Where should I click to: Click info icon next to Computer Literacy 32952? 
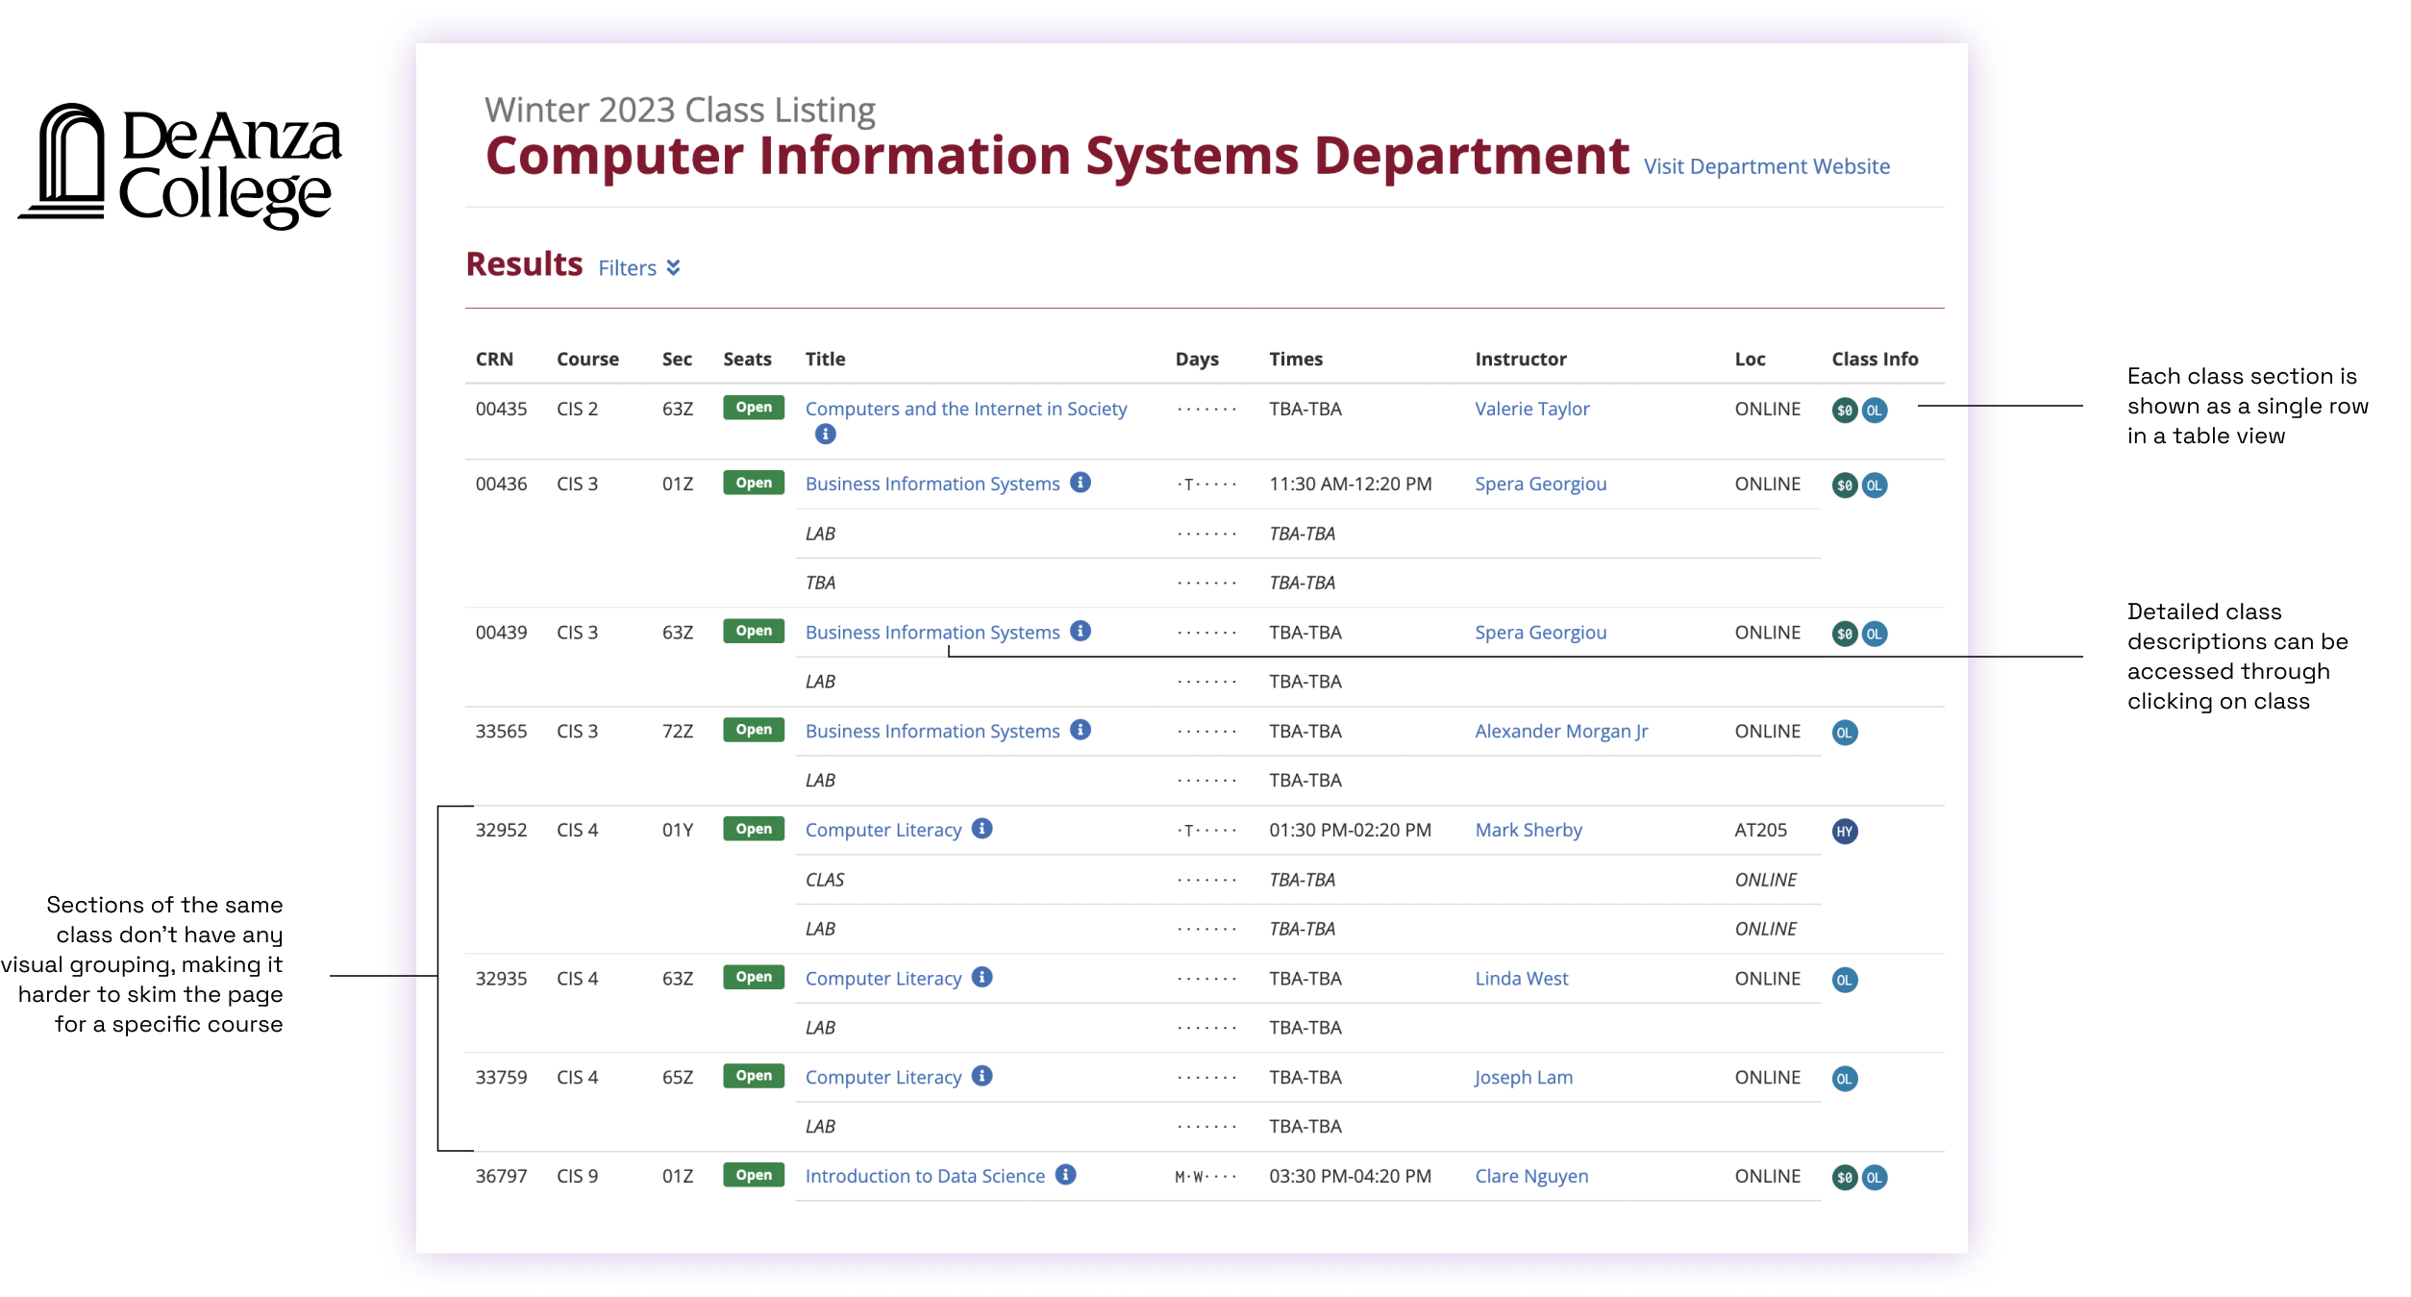tap(982, 829)
